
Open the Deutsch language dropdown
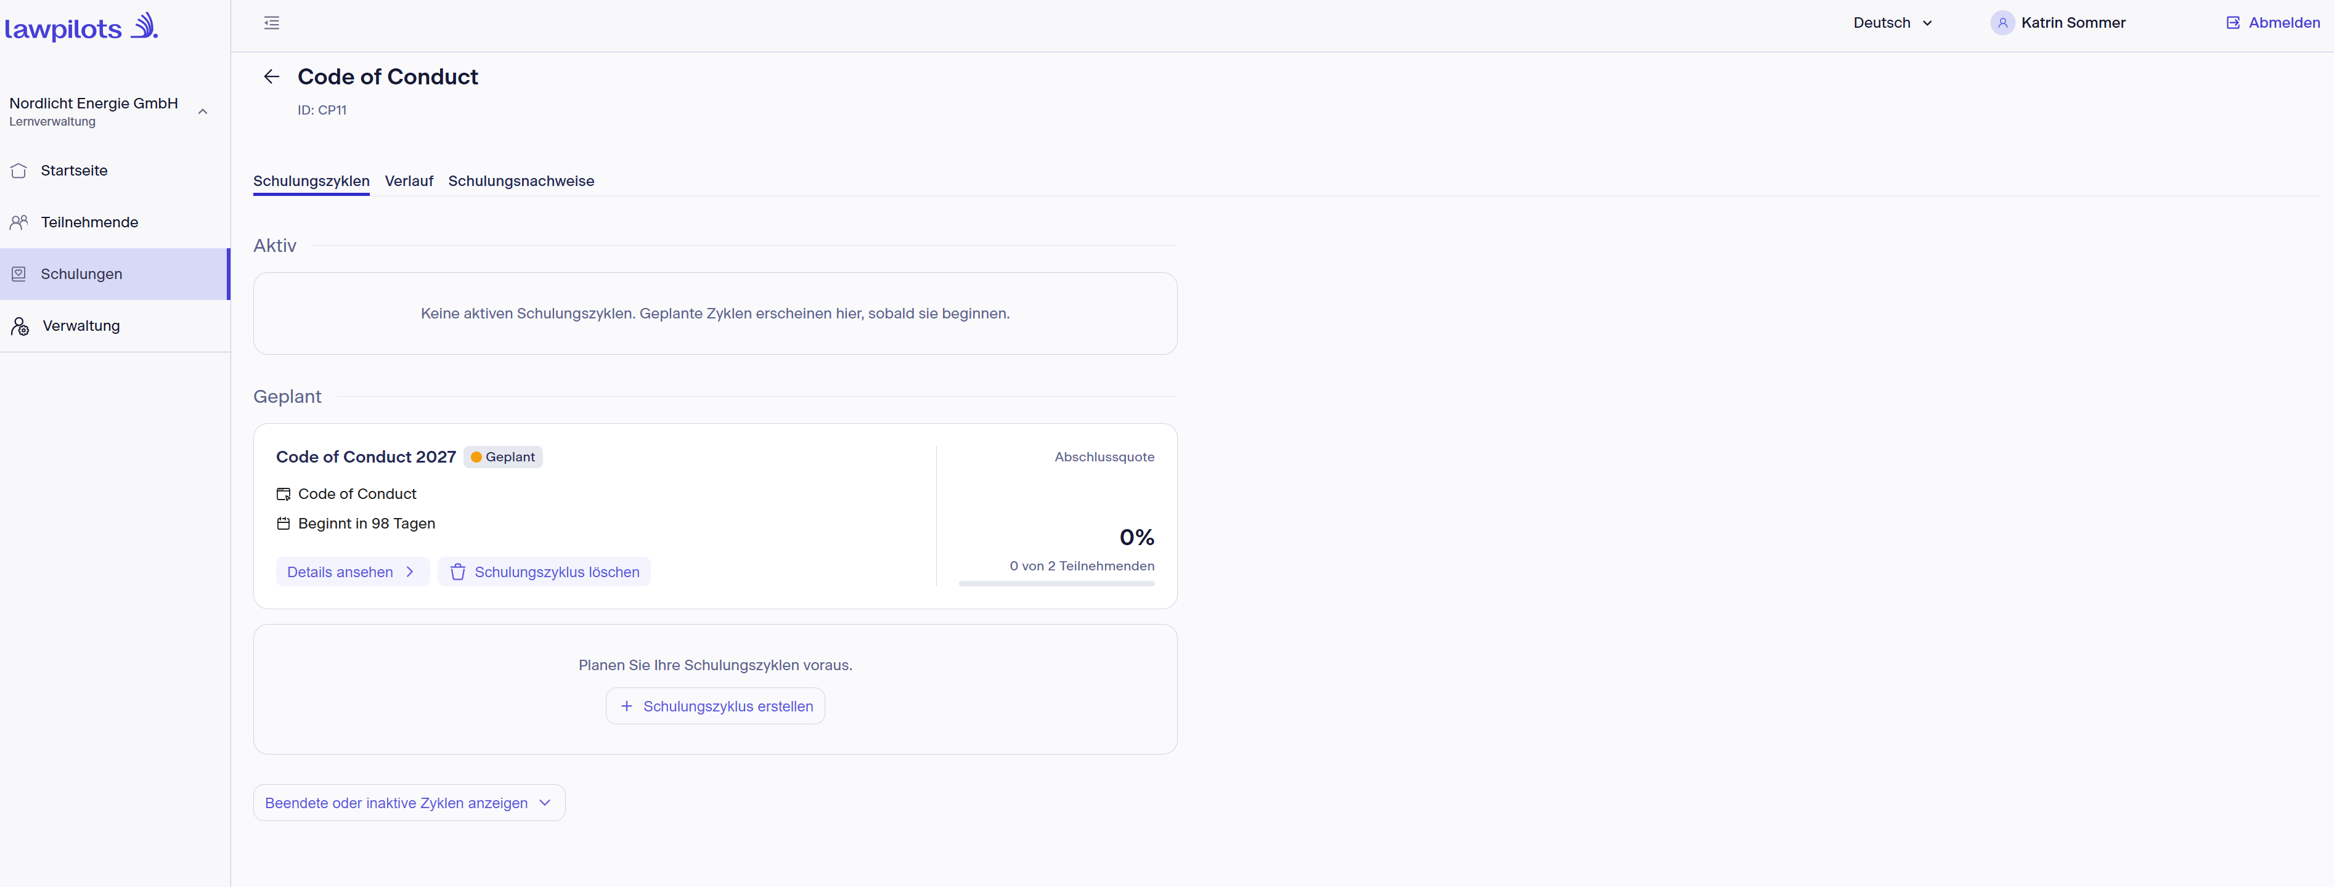point(1892,23)
